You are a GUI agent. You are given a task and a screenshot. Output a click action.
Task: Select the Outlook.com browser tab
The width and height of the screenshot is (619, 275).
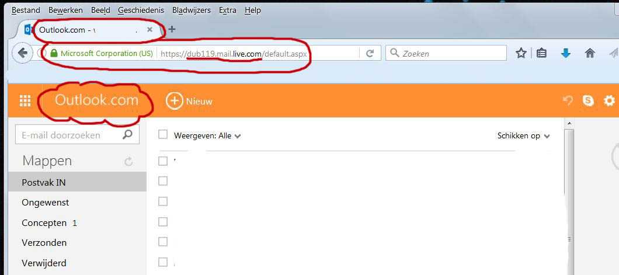(x=89, y=30)
